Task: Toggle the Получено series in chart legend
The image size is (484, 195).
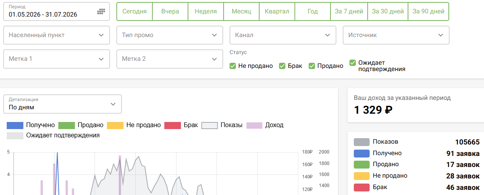Action: [31, 125]
